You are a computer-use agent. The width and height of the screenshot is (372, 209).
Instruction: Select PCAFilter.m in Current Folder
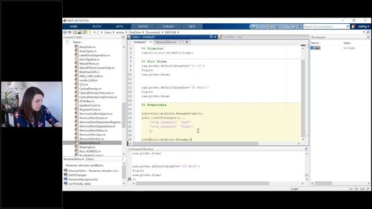pos(87,101)
